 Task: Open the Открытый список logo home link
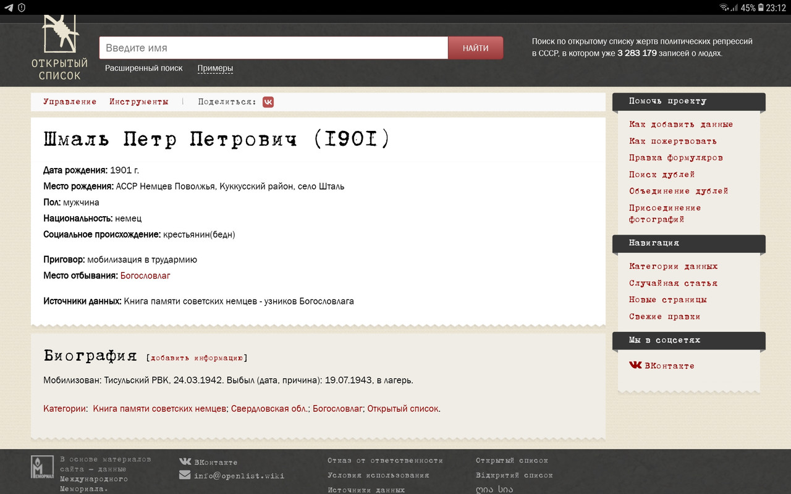60,48
